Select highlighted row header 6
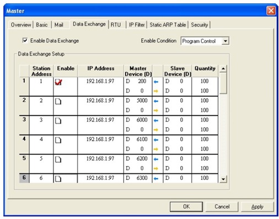Image resolution: width=279 pixels, height=219 pixels. 24,178
